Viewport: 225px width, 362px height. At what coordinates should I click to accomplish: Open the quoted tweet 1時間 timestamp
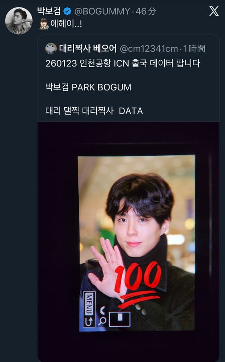[x=194, y=49]
